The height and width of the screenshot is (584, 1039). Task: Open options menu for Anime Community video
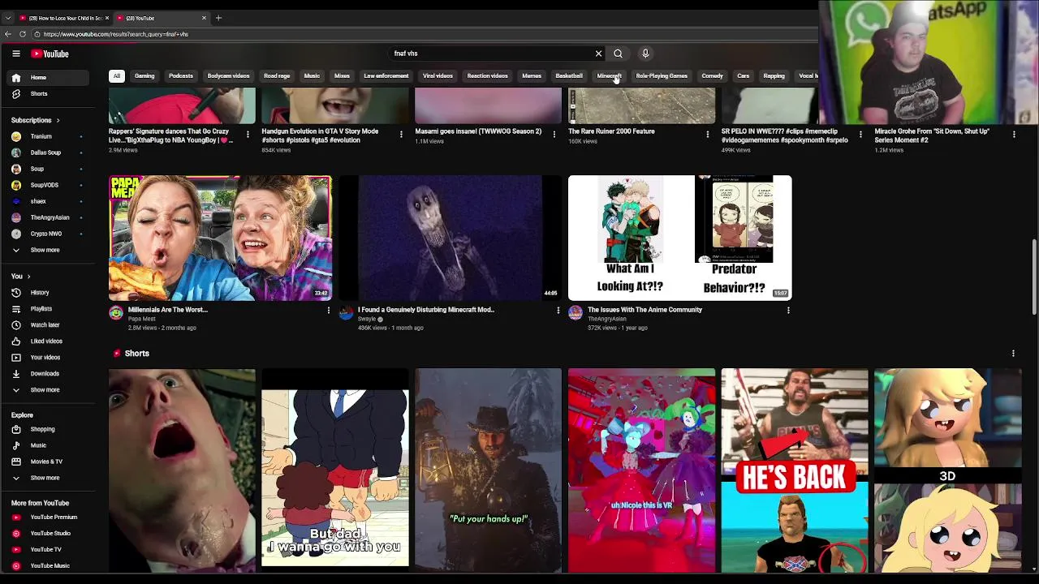pos(787,310)
